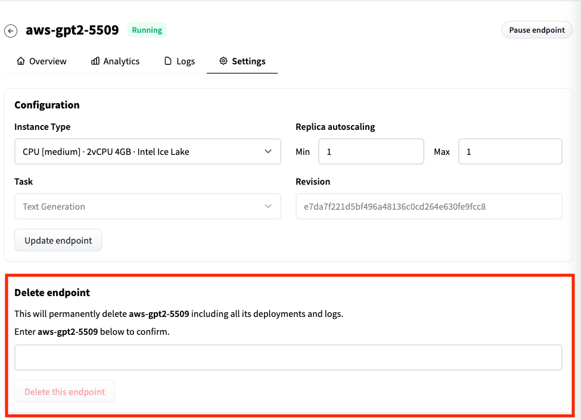Viewport: 581px width, 420px height.
Task: Click the Revision hash field
Action: (x=428, y=207)
